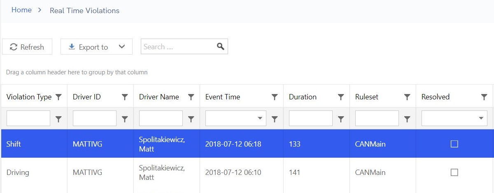Screen dimensions: 494x193
Task: Click CANMain in the Driving row
Action: (370, 172)
